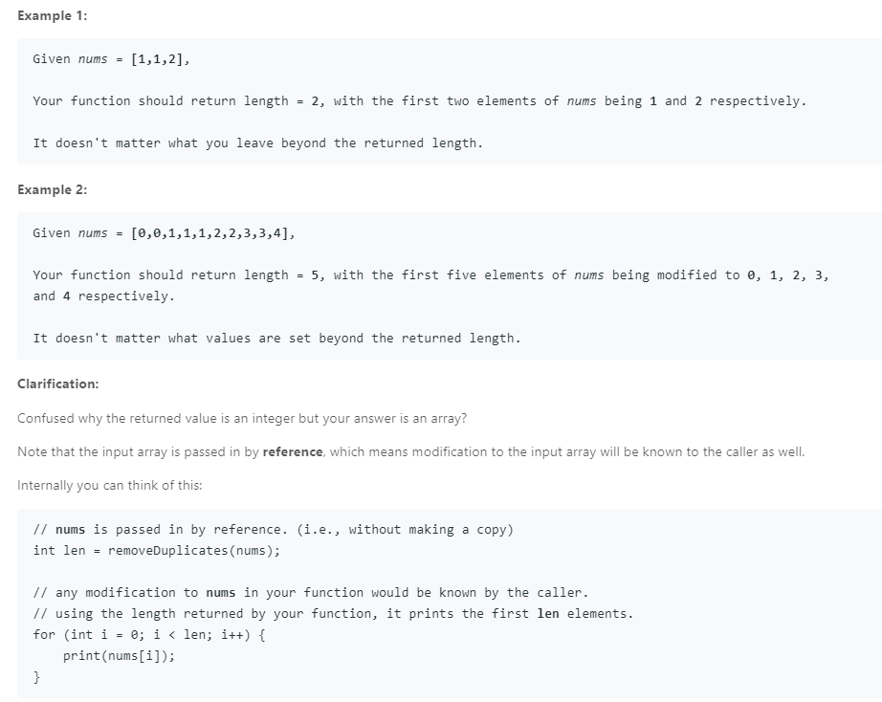Viewport: 882px width, 702px height.
Task: Click the bold word "reference" in the note
Action: tap(292, 451)
